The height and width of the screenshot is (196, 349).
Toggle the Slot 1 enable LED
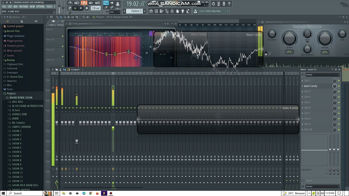(339, 81)
